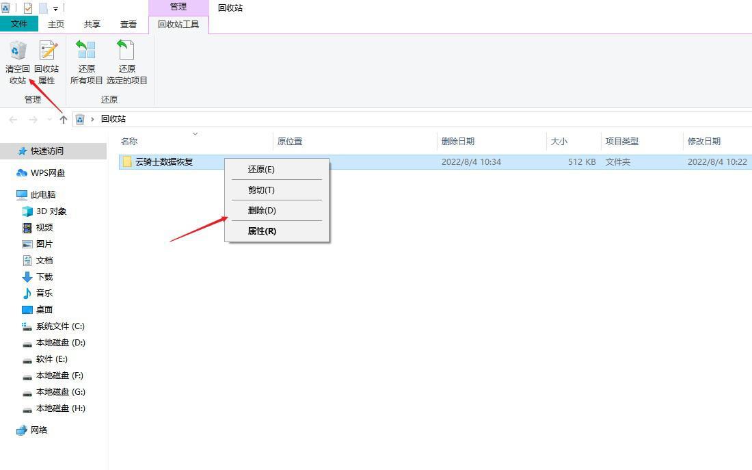Screen dimensions: 752x470
Task: Click the size value 512 KB
Action: tap(582, 162)
